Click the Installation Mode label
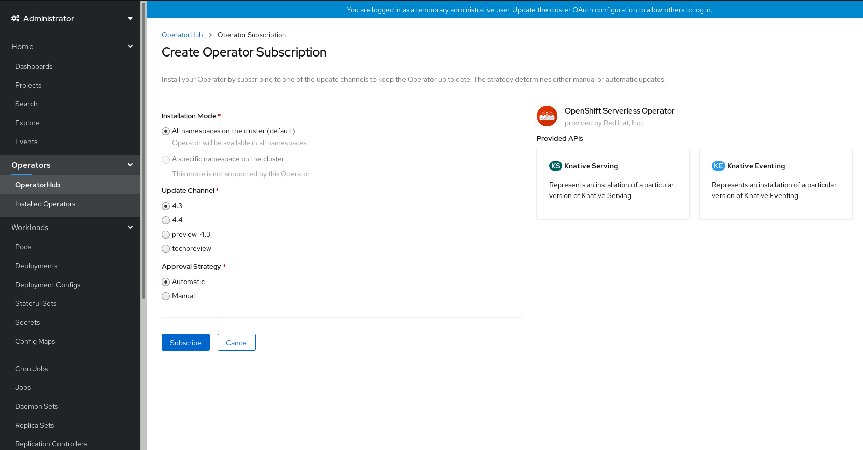This screenshot has height=450, width=863. point(189,116)
